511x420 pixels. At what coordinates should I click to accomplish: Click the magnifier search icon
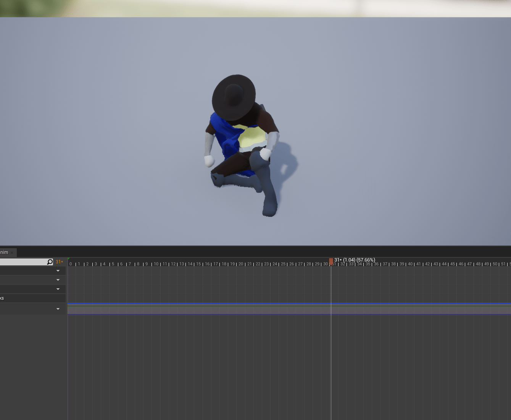tap(50, 262)
